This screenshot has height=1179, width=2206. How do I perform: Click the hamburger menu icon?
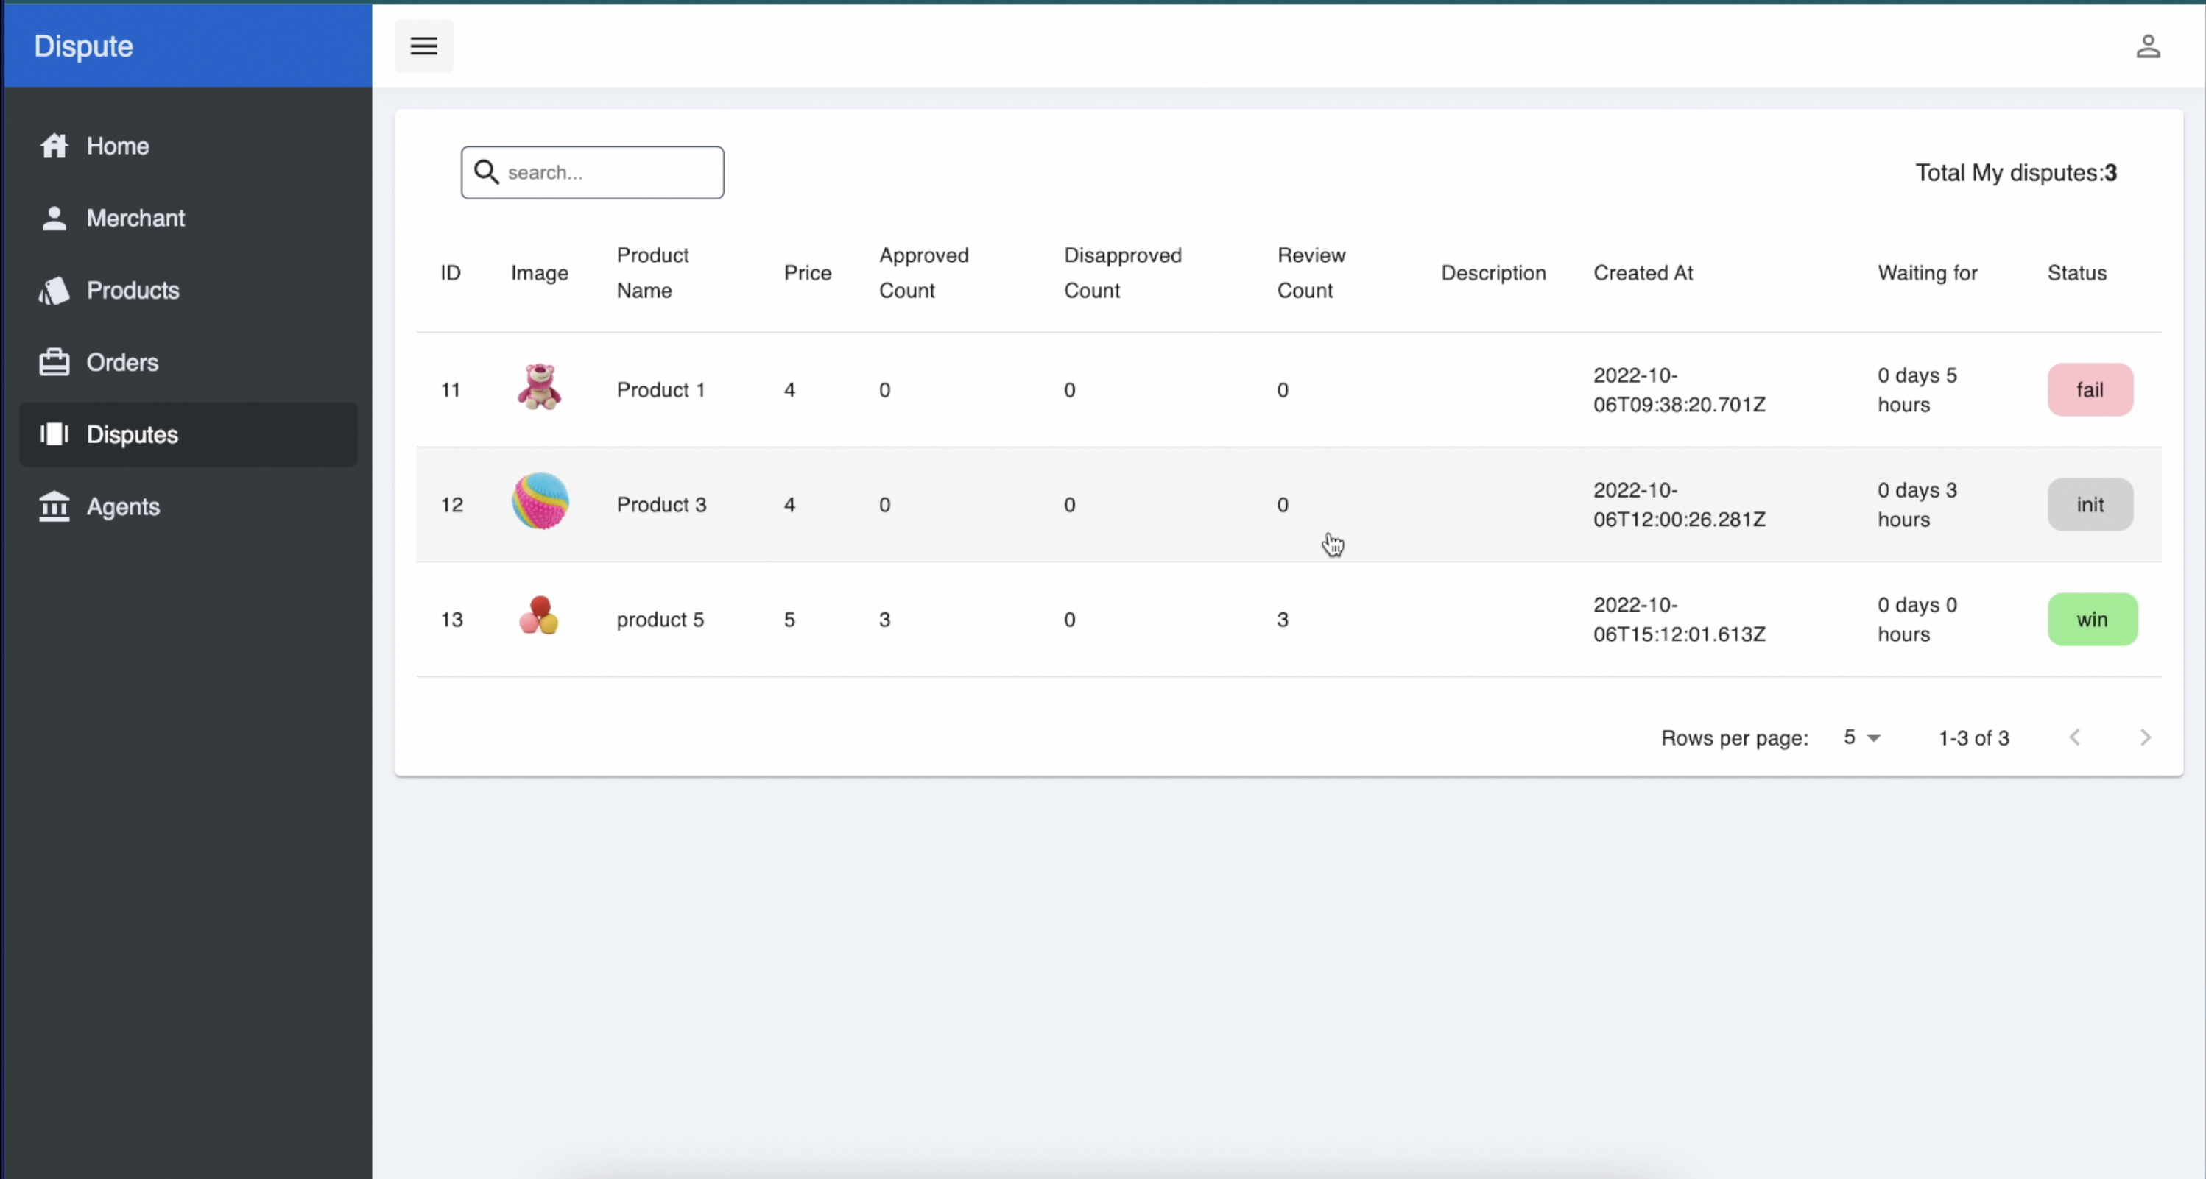(423, 46)
